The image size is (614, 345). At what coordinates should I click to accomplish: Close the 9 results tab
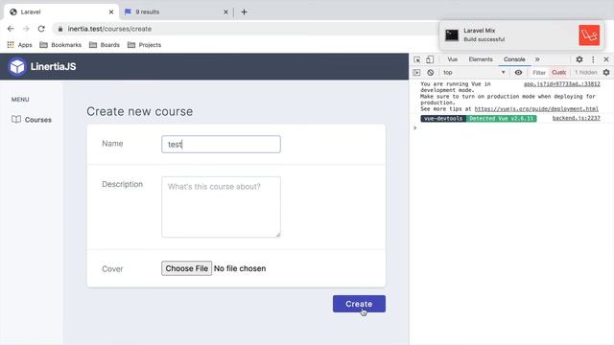pyautogui.click(x=225, y=12)
